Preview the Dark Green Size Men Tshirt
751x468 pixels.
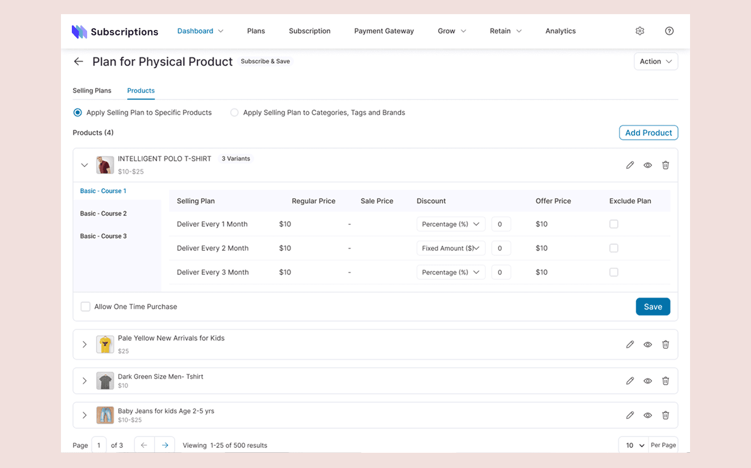tap(648, 381)
